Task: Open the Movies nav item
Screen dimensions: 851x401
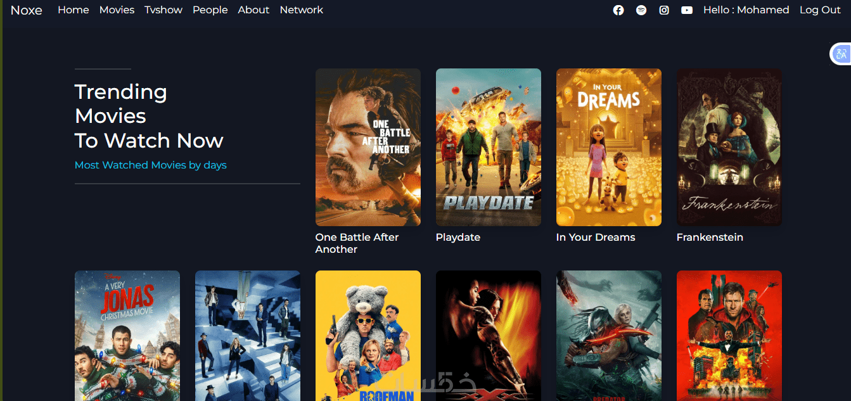Action: coord(117,10)
